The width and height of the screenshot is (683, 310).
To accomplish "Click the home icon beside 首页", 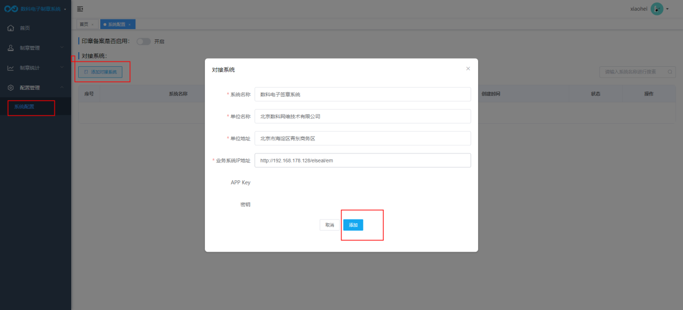I will (x=10, y=28).
